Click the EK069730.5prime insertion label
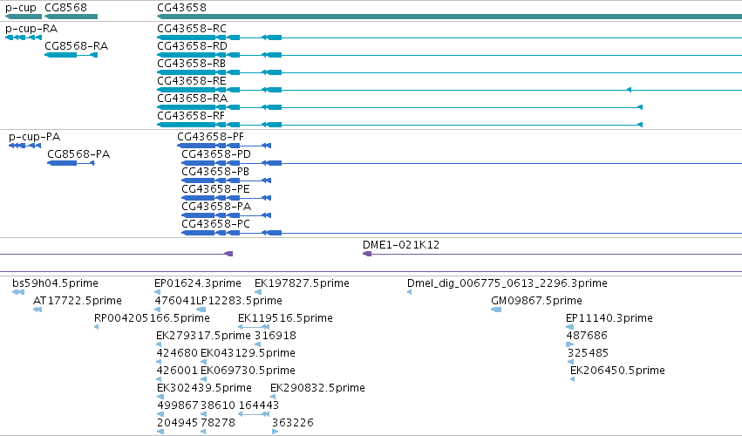This screenshot has height=436, width=742. pos(248,371)
